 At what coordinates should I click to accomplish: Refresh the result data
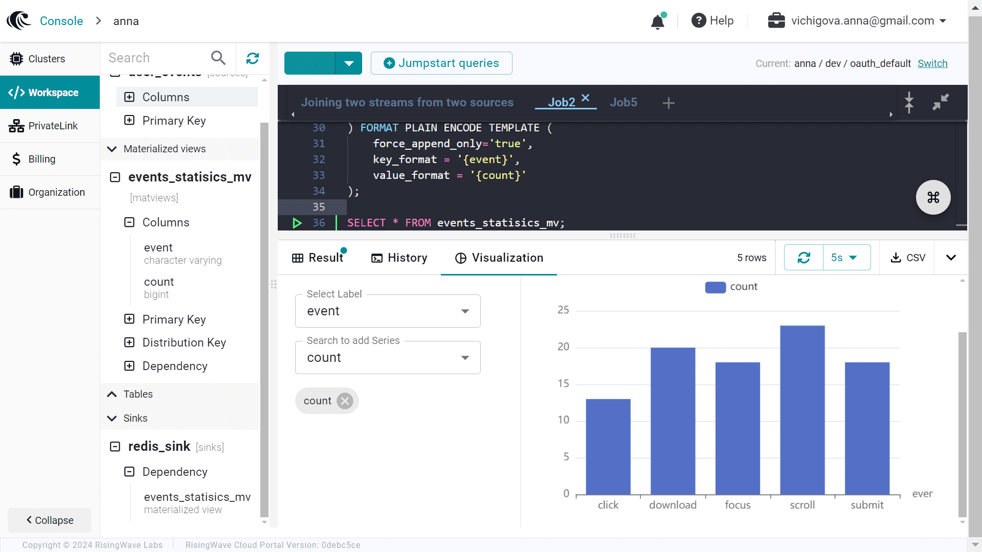[804, 258]
